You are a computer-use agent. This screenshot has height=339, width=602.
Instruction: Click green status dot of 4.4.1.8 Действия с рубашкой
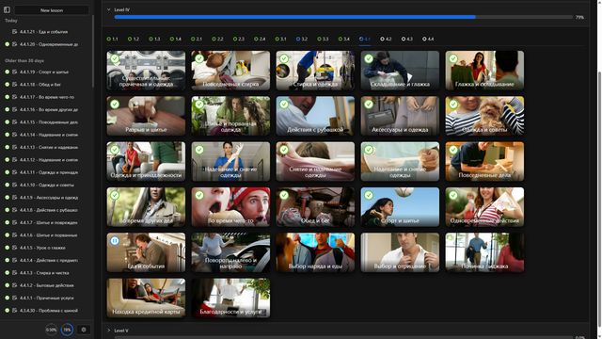7,210
